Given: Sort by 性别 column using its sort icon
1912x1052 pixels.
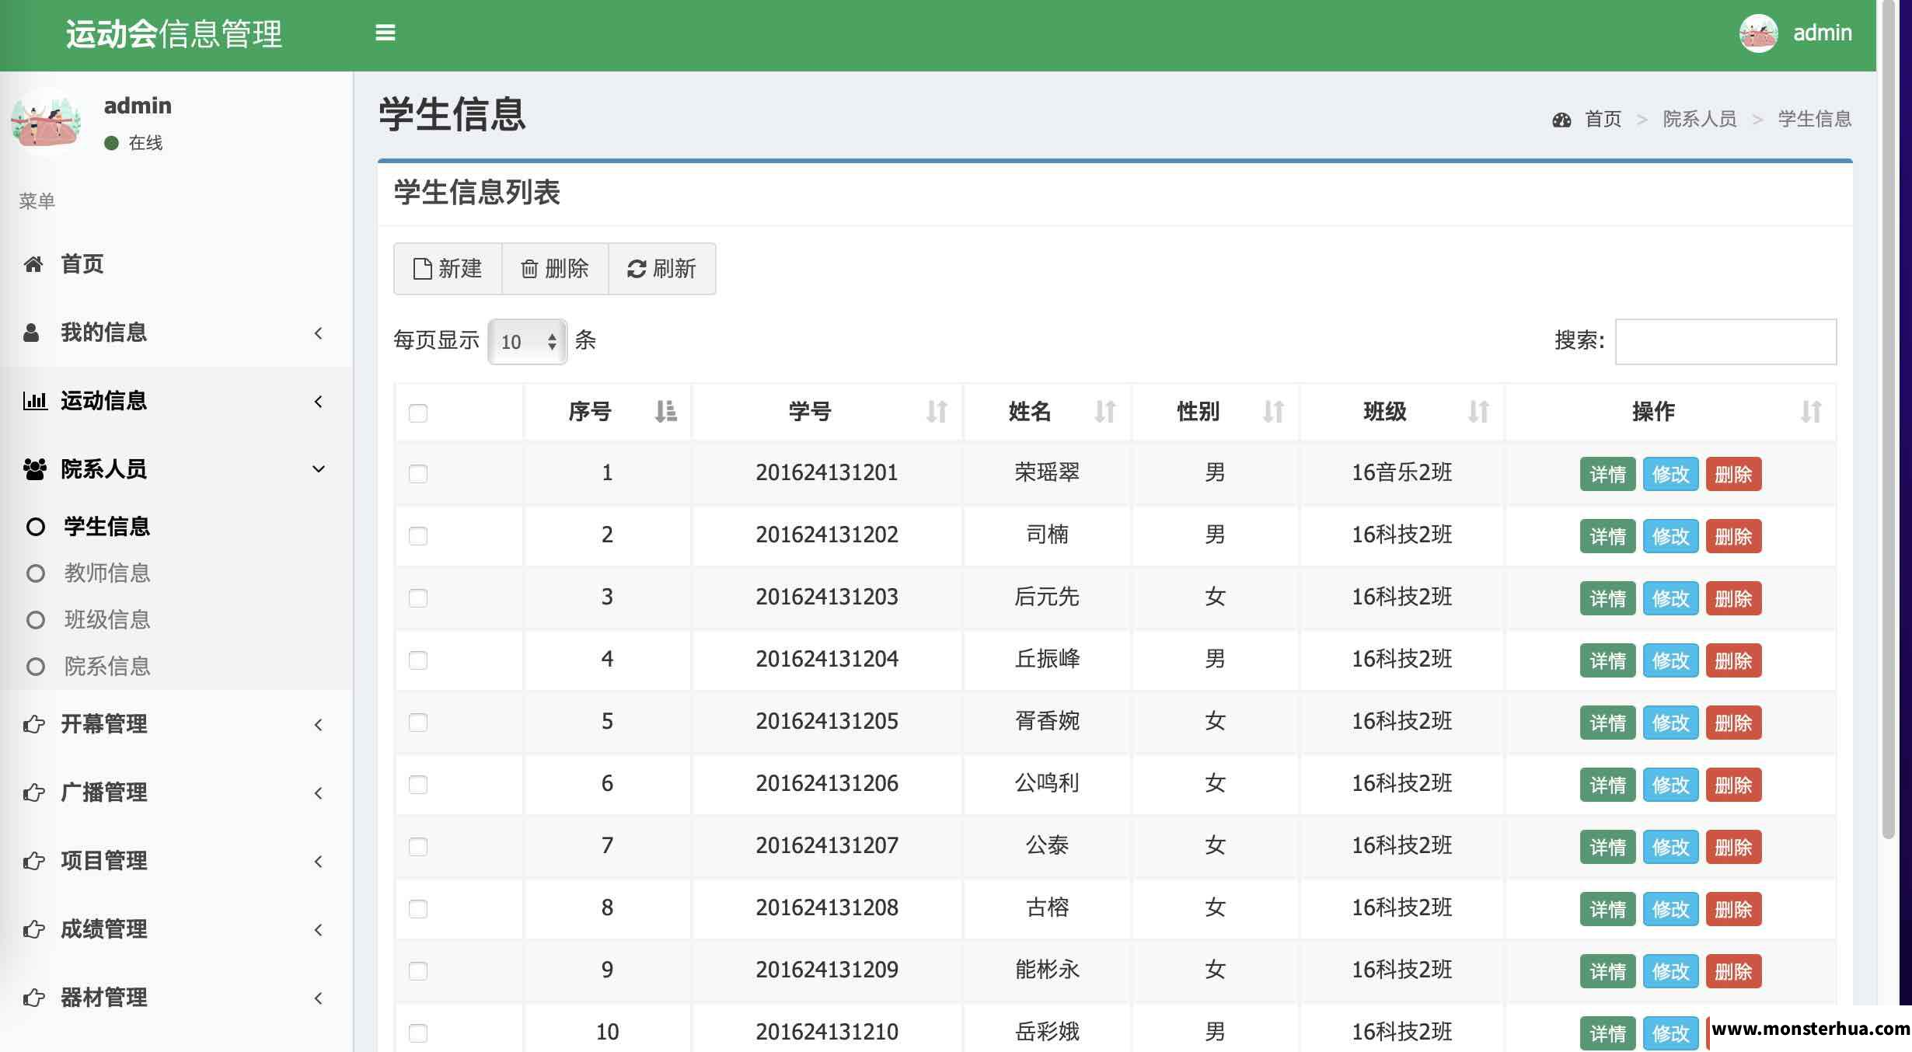Looking at the screenshot, I should [x=1273, y=411].
